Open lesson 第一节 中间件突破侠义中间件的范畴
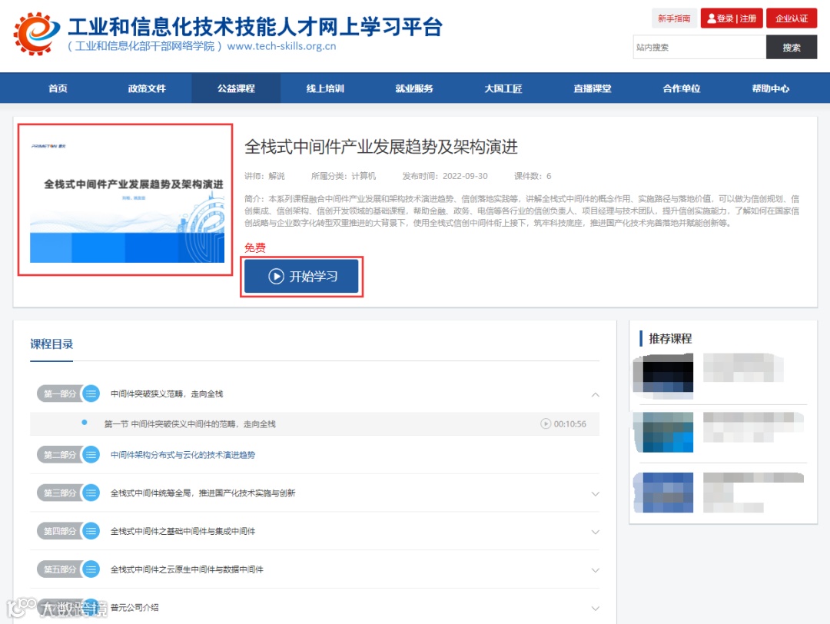This screenshot has width=830, height=624. coord(190,424)
